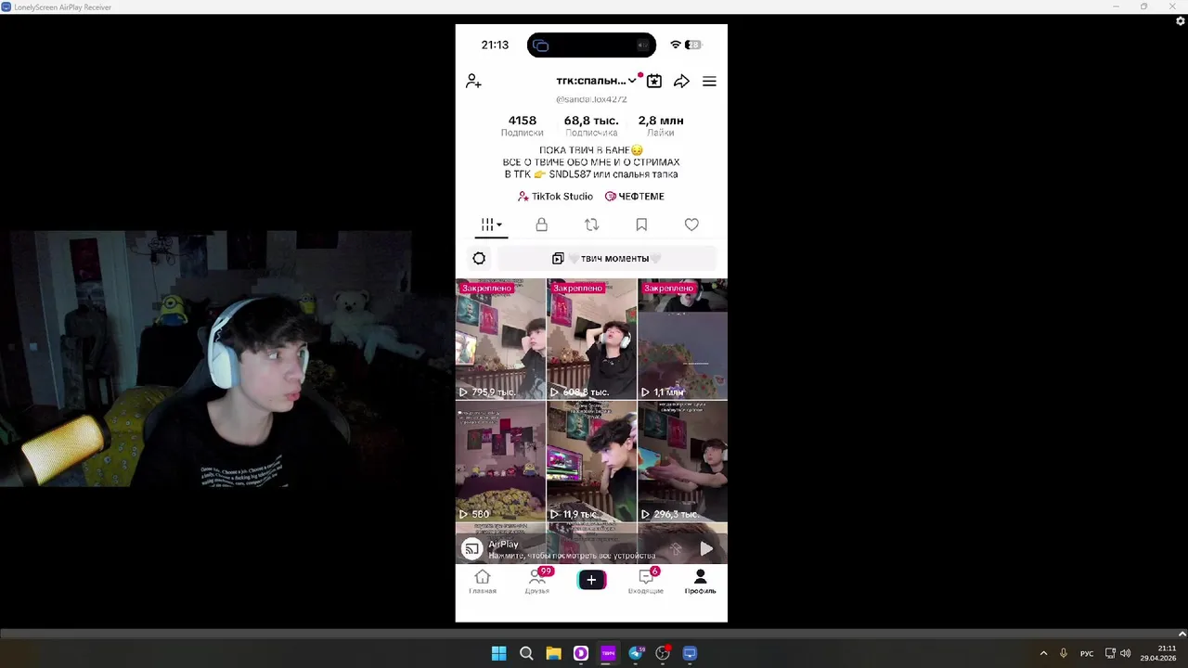Image resolution: width=1188 pixels, height=668 pixels.
Task: Open the purple D app on taskbar
Action: pyautogui.click(x=581, y=653)
